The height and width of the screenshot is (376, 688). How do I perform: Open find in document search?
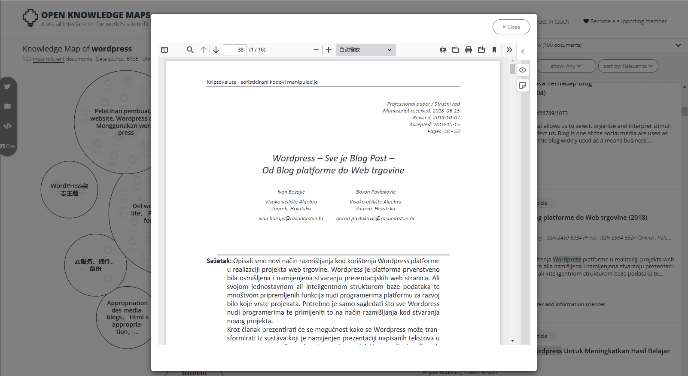(x=190, y=50)
